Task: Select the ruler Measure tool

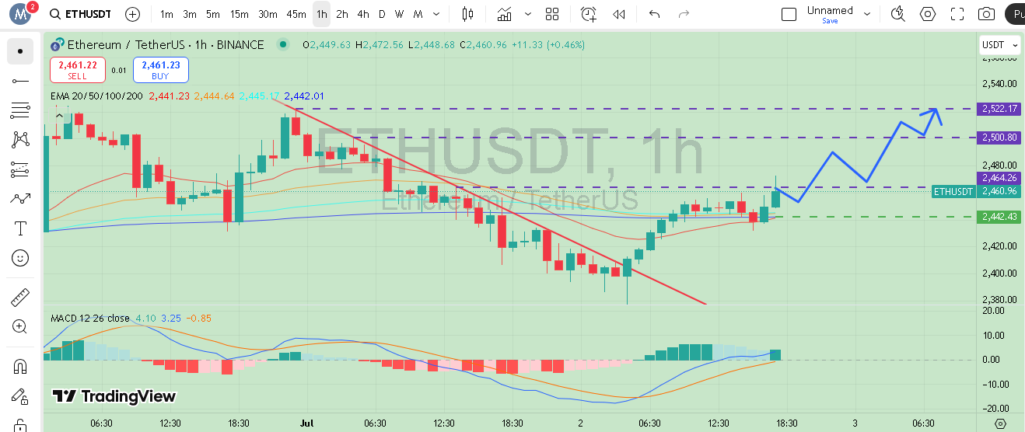Action: coord(20,298)
